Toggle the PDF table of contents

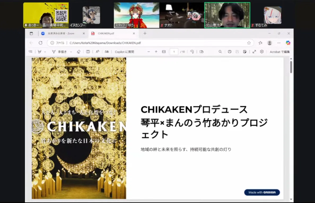pyautogui.click(x=30, y=52)
